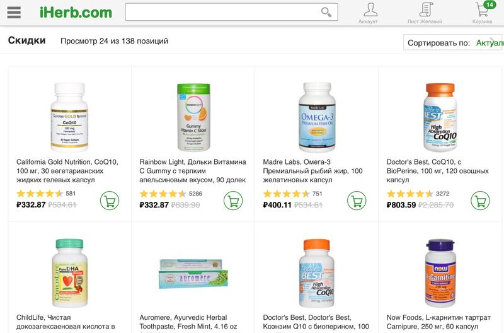Open the hamburger menu
This screenshot has height=333, width=504.
point(13,13)
